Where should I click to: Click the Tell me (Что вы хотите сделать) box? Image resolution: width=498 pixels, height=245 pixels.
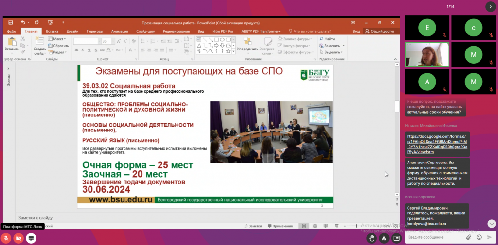tap(310, 32)
